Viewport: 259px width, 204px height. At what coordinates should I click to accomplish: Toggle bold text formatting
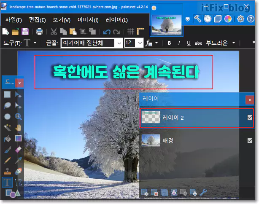click(169, 43)
